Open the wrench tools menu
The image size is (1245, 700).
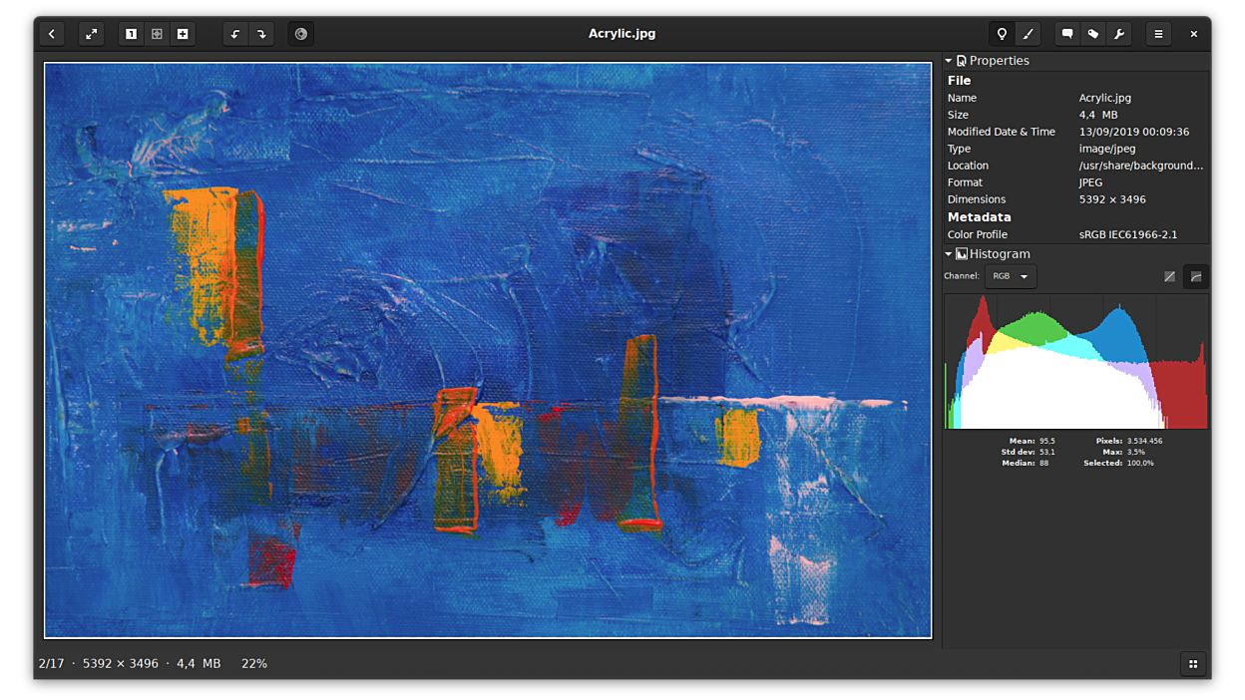click(1119, 34)
